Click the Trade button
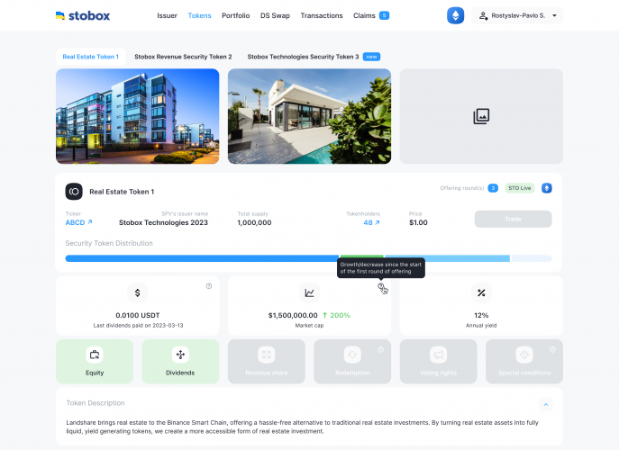This screenshot has width=619, height=450. click(x=513, y=219)
